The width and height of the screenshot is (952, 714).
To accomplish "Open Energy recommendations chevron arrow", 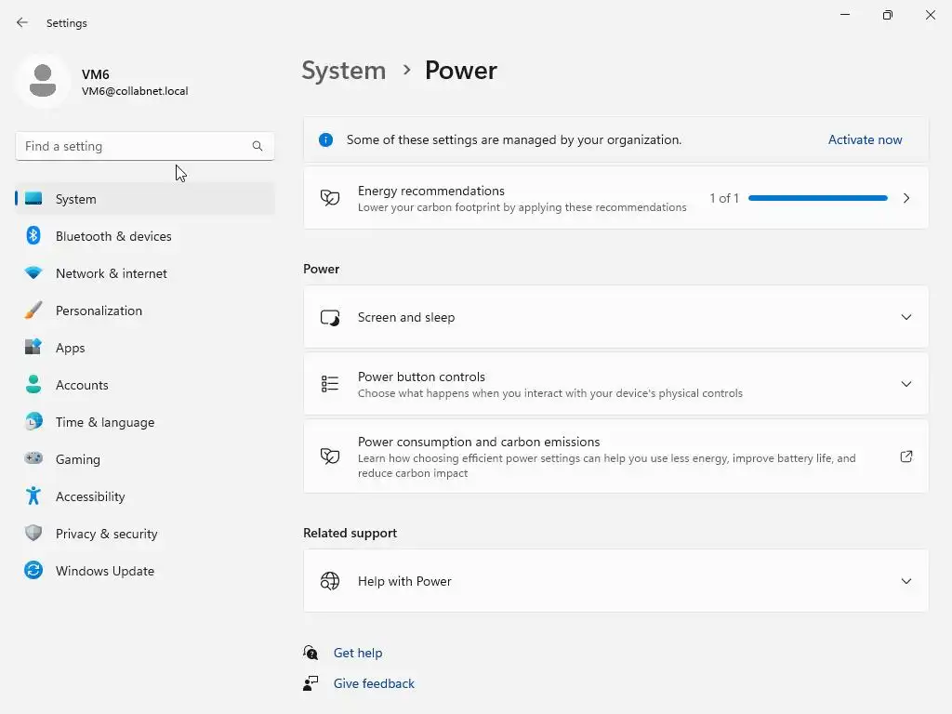I will point(906,198).
